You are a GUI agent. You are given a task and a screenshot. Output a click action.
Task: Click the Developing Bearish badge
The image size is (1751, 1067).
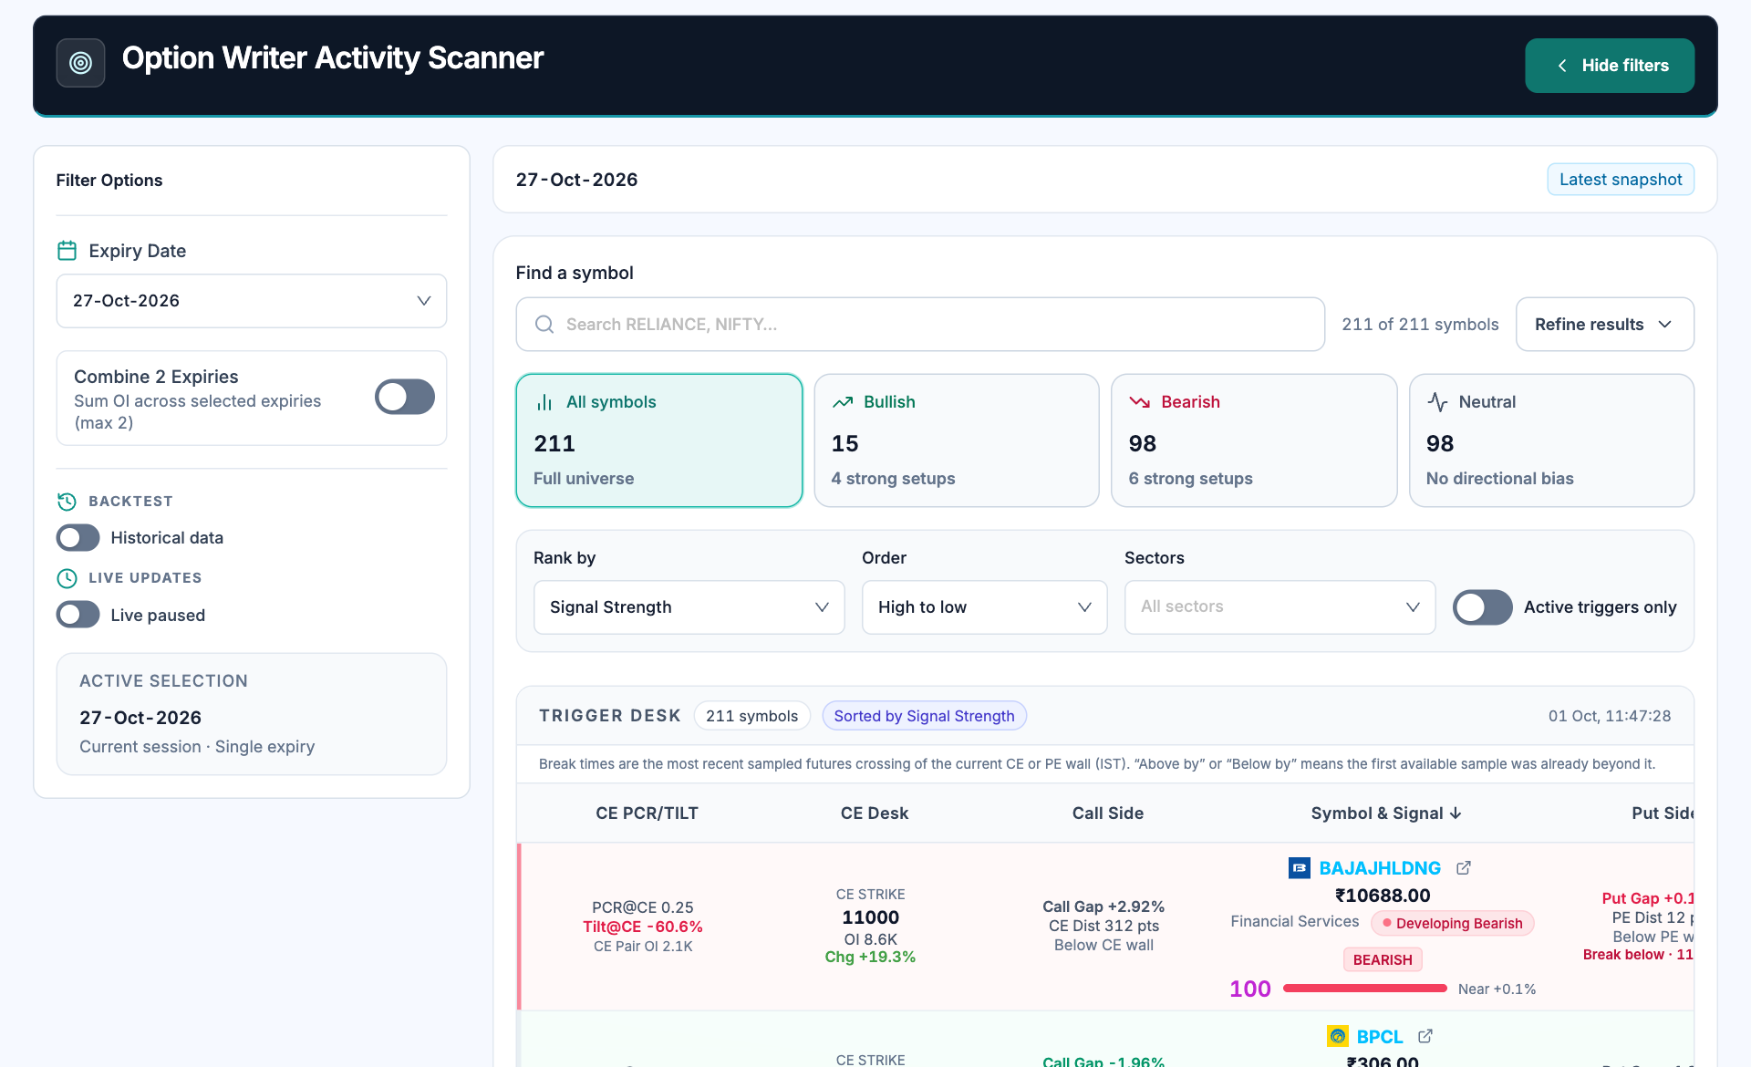point(1453,923)
